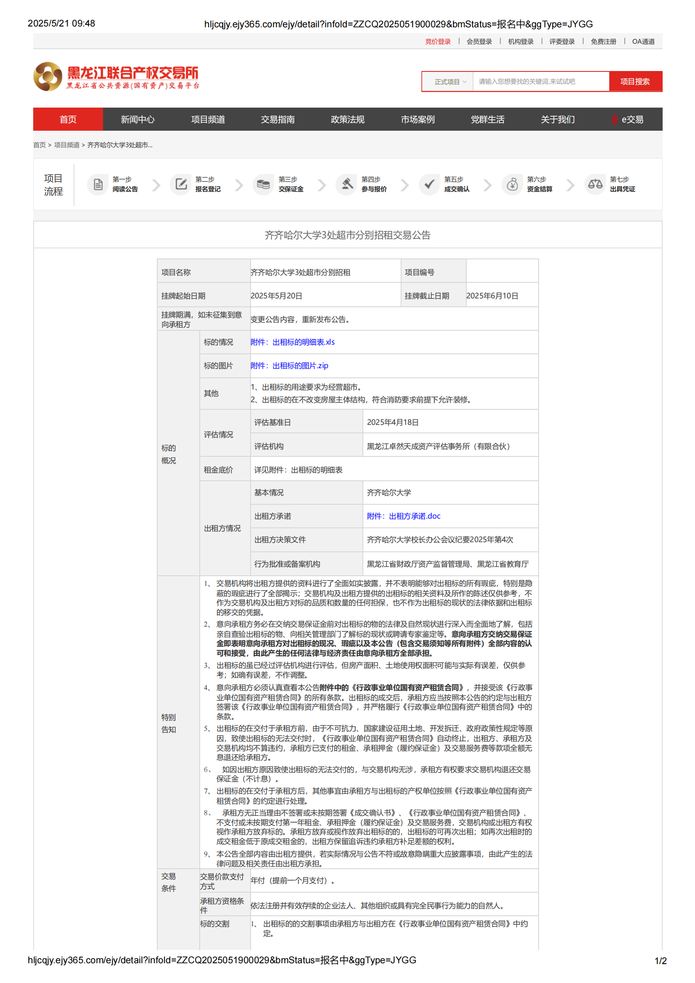Open the 正式项目 search type dropdown
Screen dimensions: 695x983
pos(449,82)
